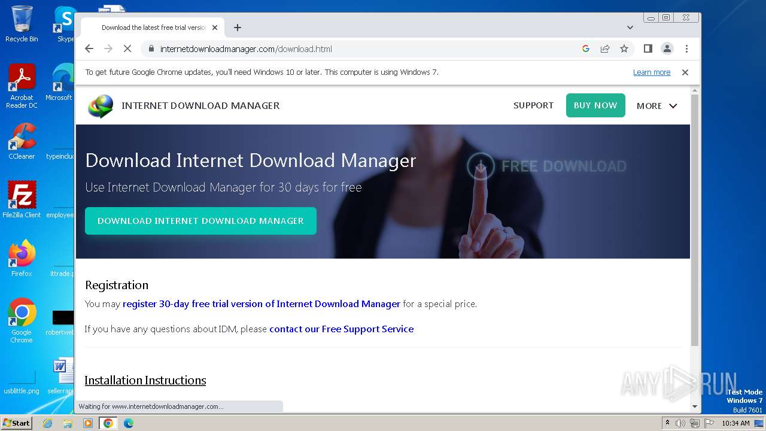
Task: Close the download page tab
Action: pos(215,28)
